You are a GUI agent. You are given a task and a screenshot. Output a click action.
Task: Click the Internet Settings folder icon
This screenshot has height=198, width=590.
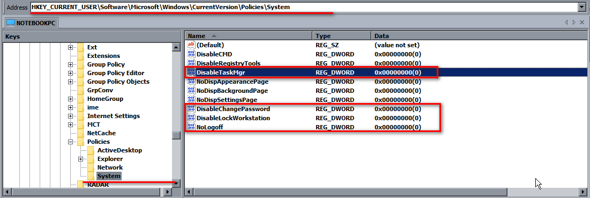(x=80, y=116)
